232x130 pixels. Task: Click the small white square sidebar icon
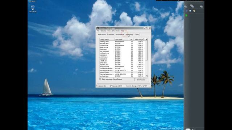tap(190, 11)
